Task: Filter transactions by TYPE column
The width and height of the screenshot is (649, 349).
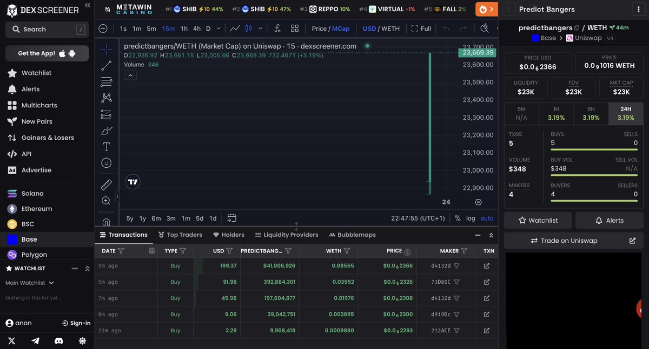Action: pyautogui.click(x=183, y=251)
